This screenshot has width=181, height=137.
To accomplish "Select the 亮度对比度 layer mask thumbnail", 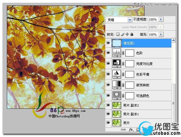I will click(130, 64).
